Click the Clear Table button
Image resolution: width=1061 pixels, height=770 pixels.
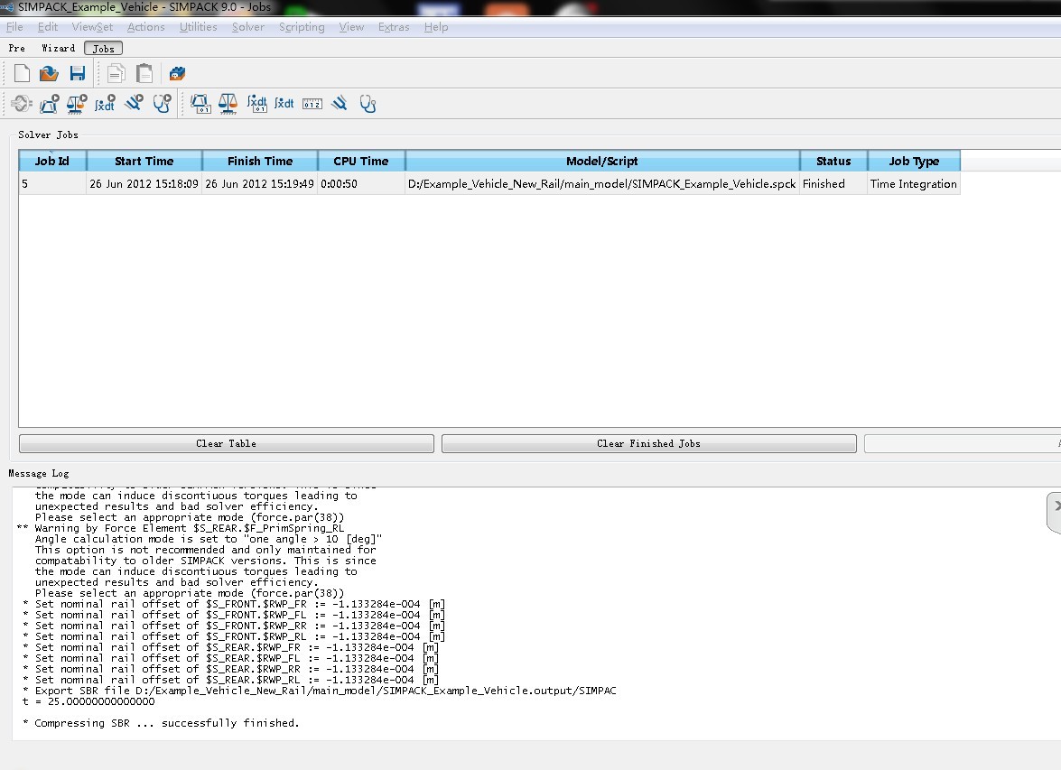pyautogui.click(x=226, y=443)
